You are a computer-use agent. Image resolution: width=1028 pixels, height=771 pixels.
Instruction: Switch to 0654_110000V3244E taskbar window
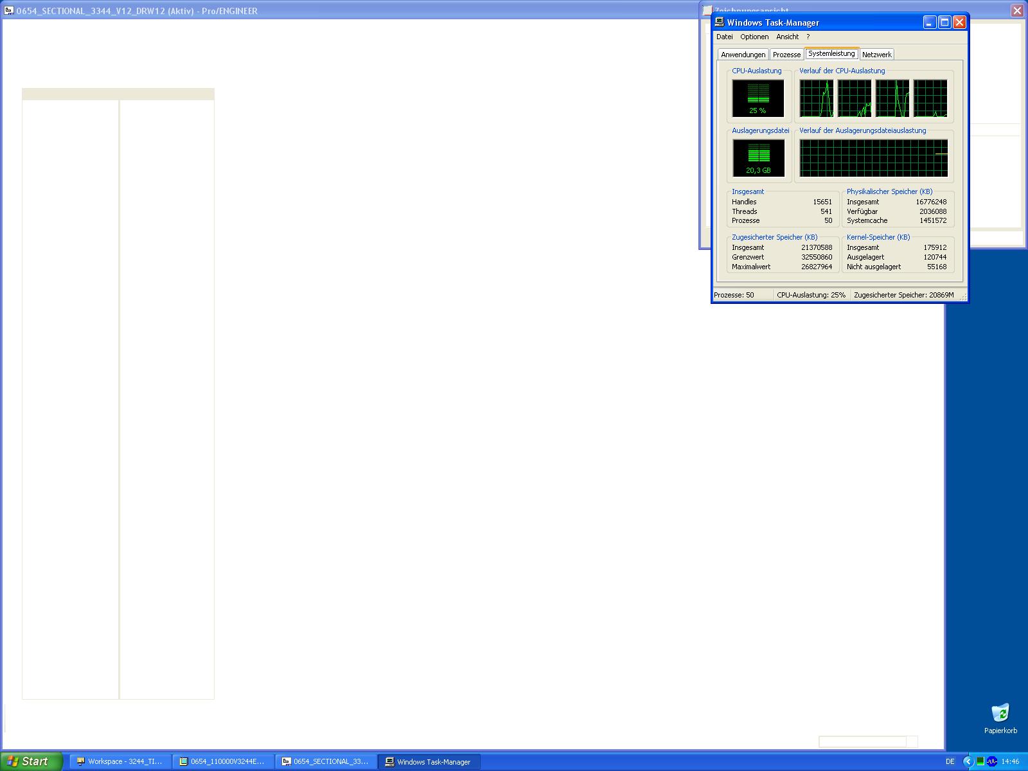tap(223, 761)
